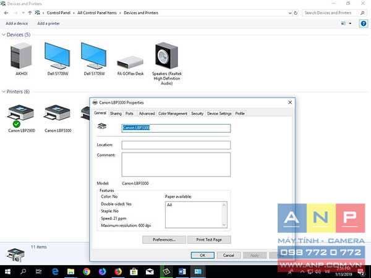Close the Canon LBP3300 Properties dialog
Screen dimensions: 371x278
290,103
